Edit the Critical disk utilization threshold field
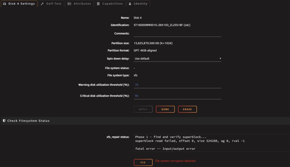 click(177, 96)
